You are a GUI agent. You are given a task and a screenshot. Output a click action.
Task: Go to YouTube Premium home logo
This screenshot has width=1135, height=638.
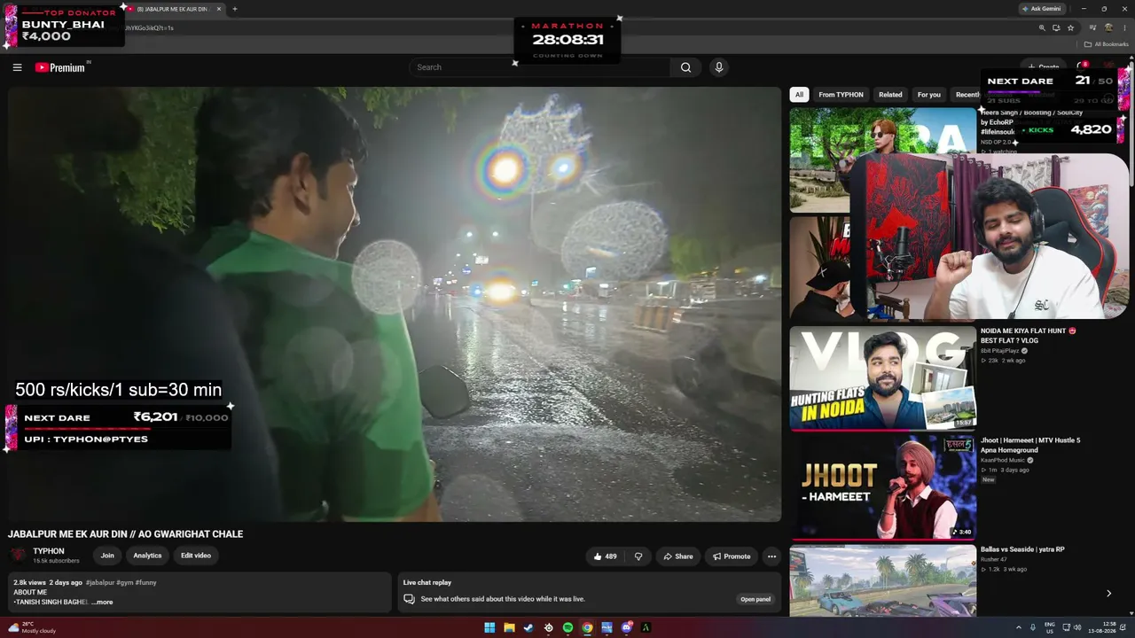click(61, 67)
